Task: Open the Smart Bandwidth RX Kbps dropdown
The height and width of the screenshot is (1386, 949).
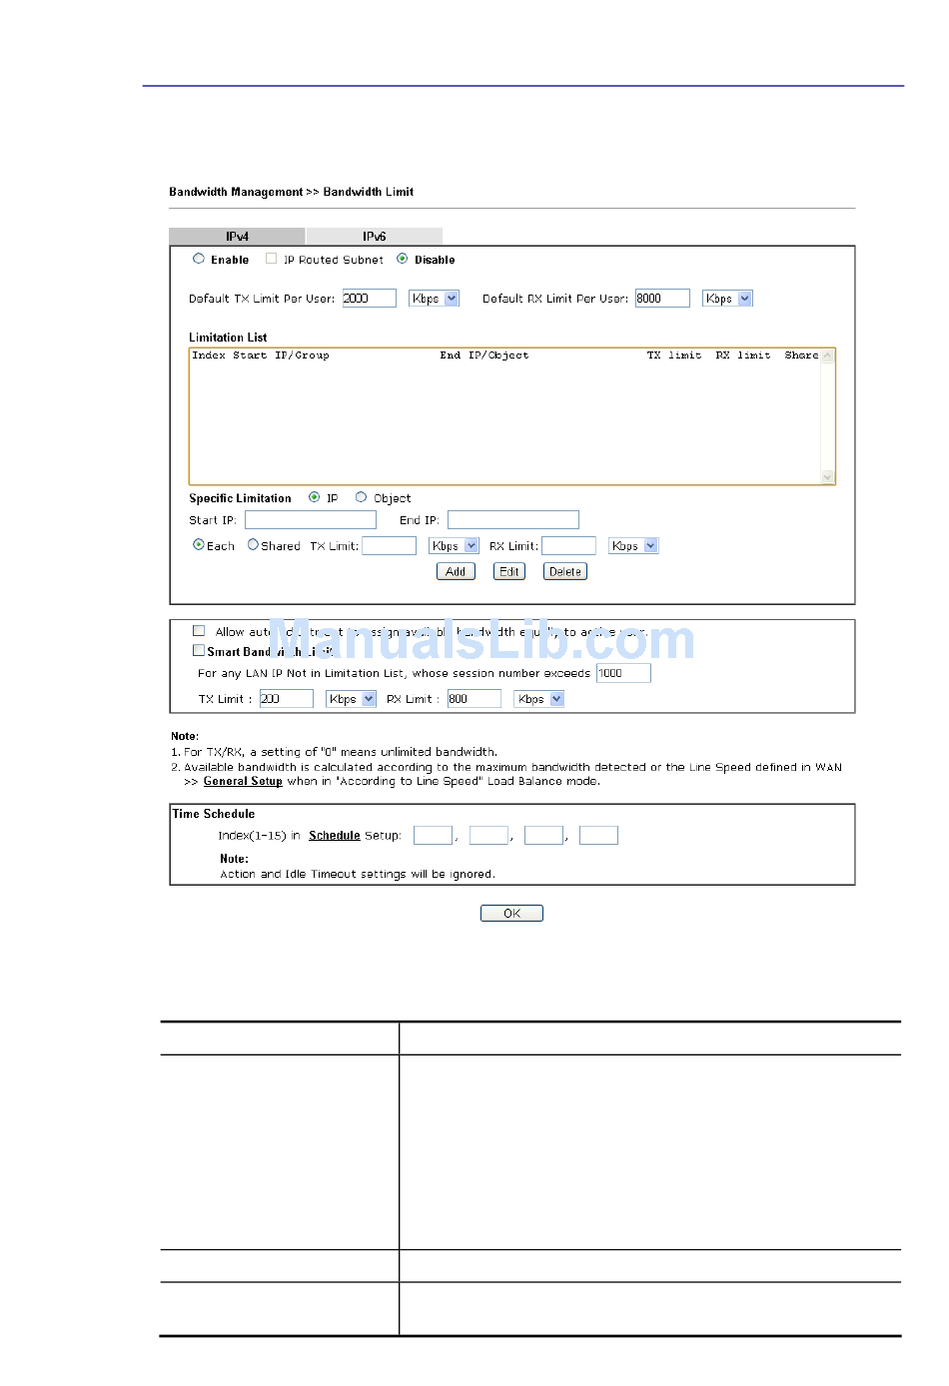Action: click(x=539, y=699)
